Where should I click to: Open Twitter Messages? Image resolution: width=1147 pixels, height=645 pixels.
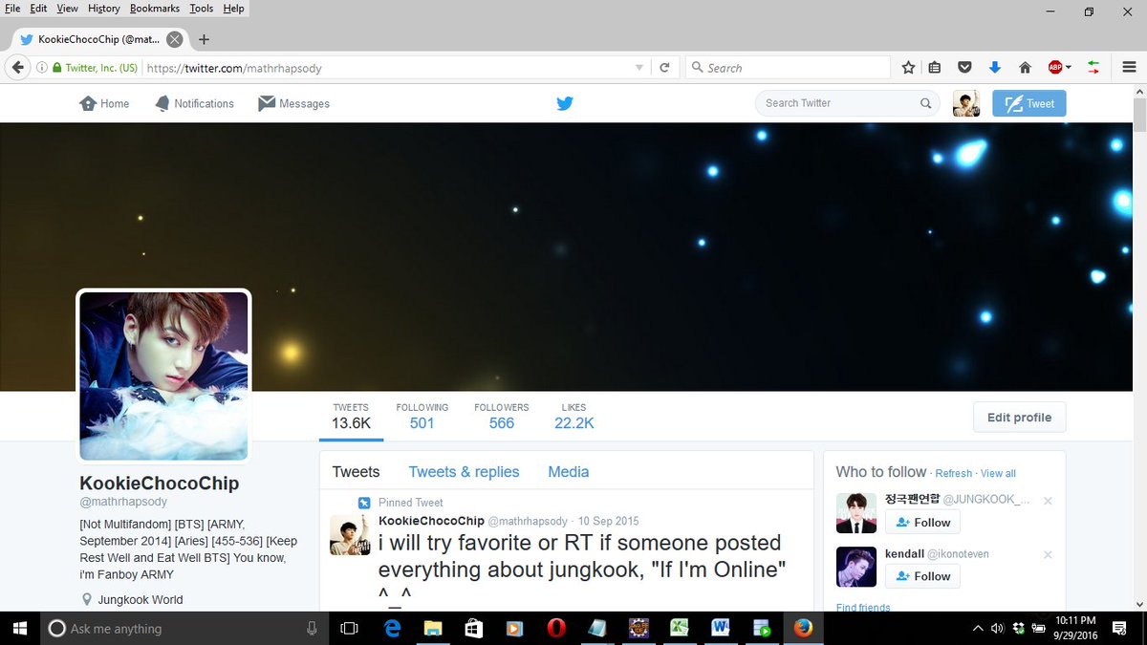293,103
